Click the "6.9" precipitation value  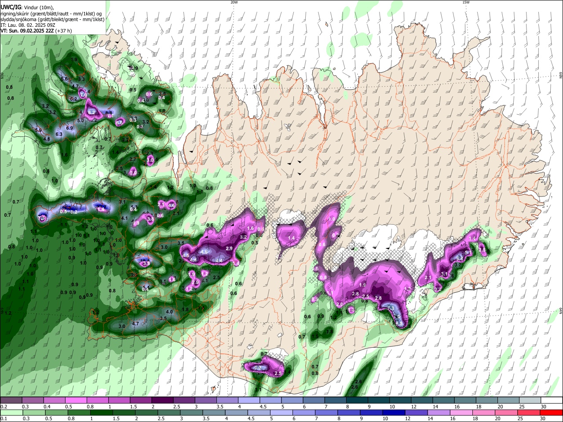coord(69,128)
